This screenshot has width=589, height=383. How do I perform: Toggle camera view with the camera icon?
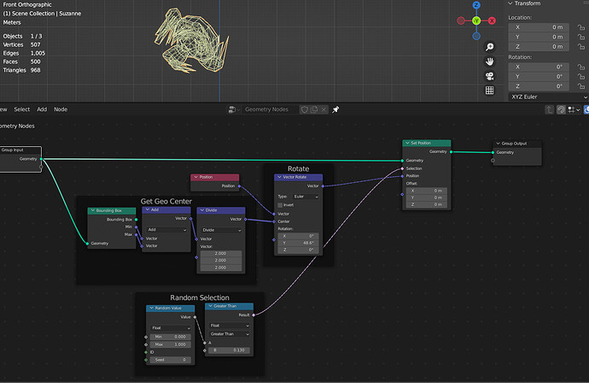point(489,76)
